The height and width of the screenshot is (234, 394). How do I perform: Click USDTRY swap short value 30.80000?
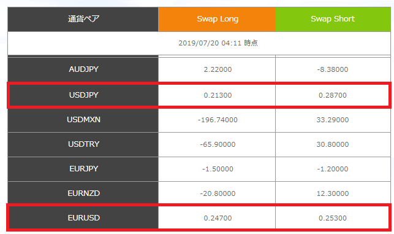(x=333, y=144)
